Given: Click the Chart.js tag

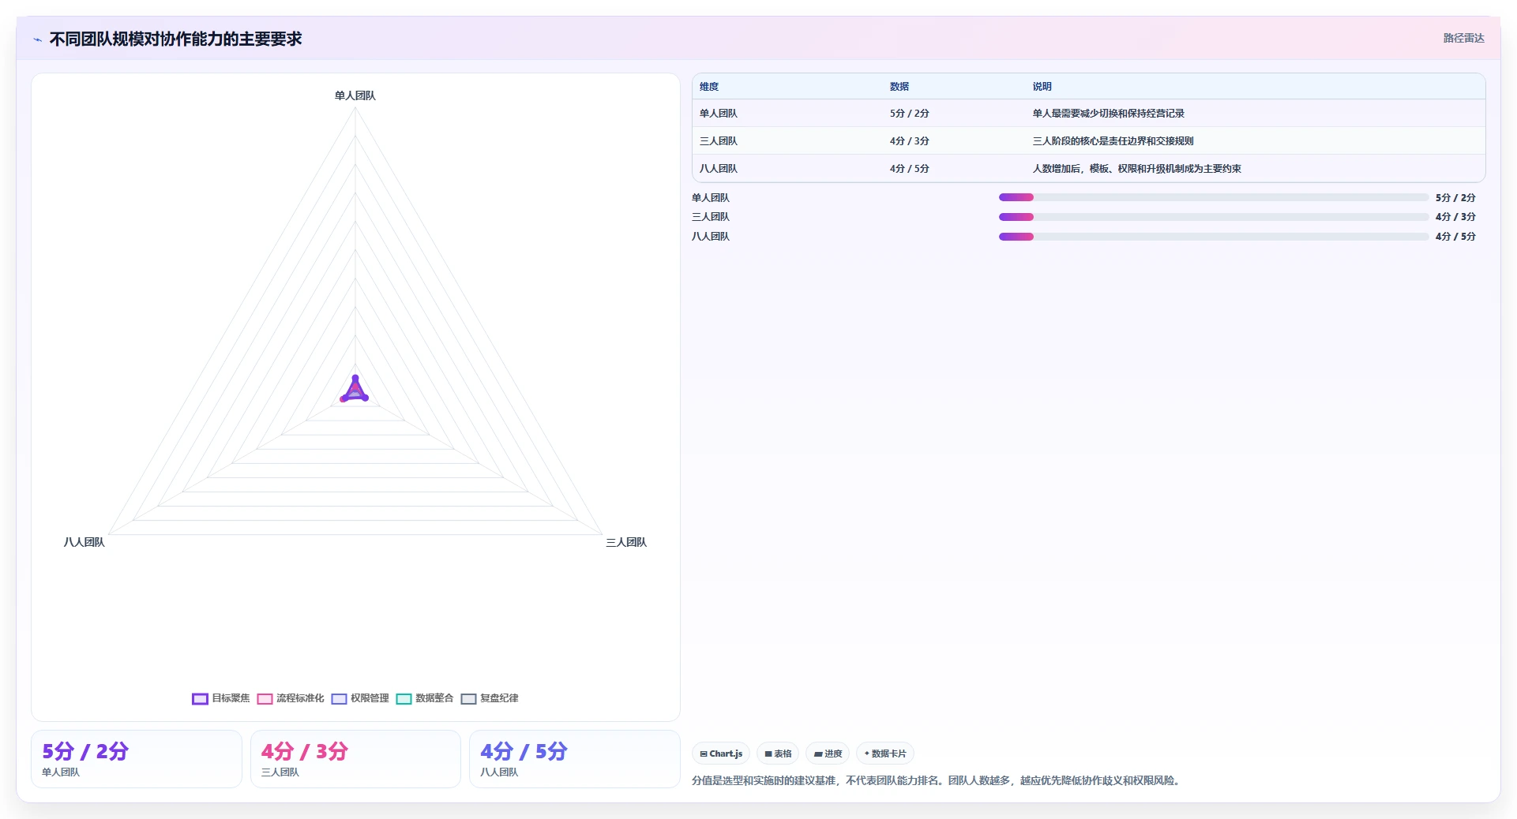Looking at the screenshot, I should tap(721, 754).
